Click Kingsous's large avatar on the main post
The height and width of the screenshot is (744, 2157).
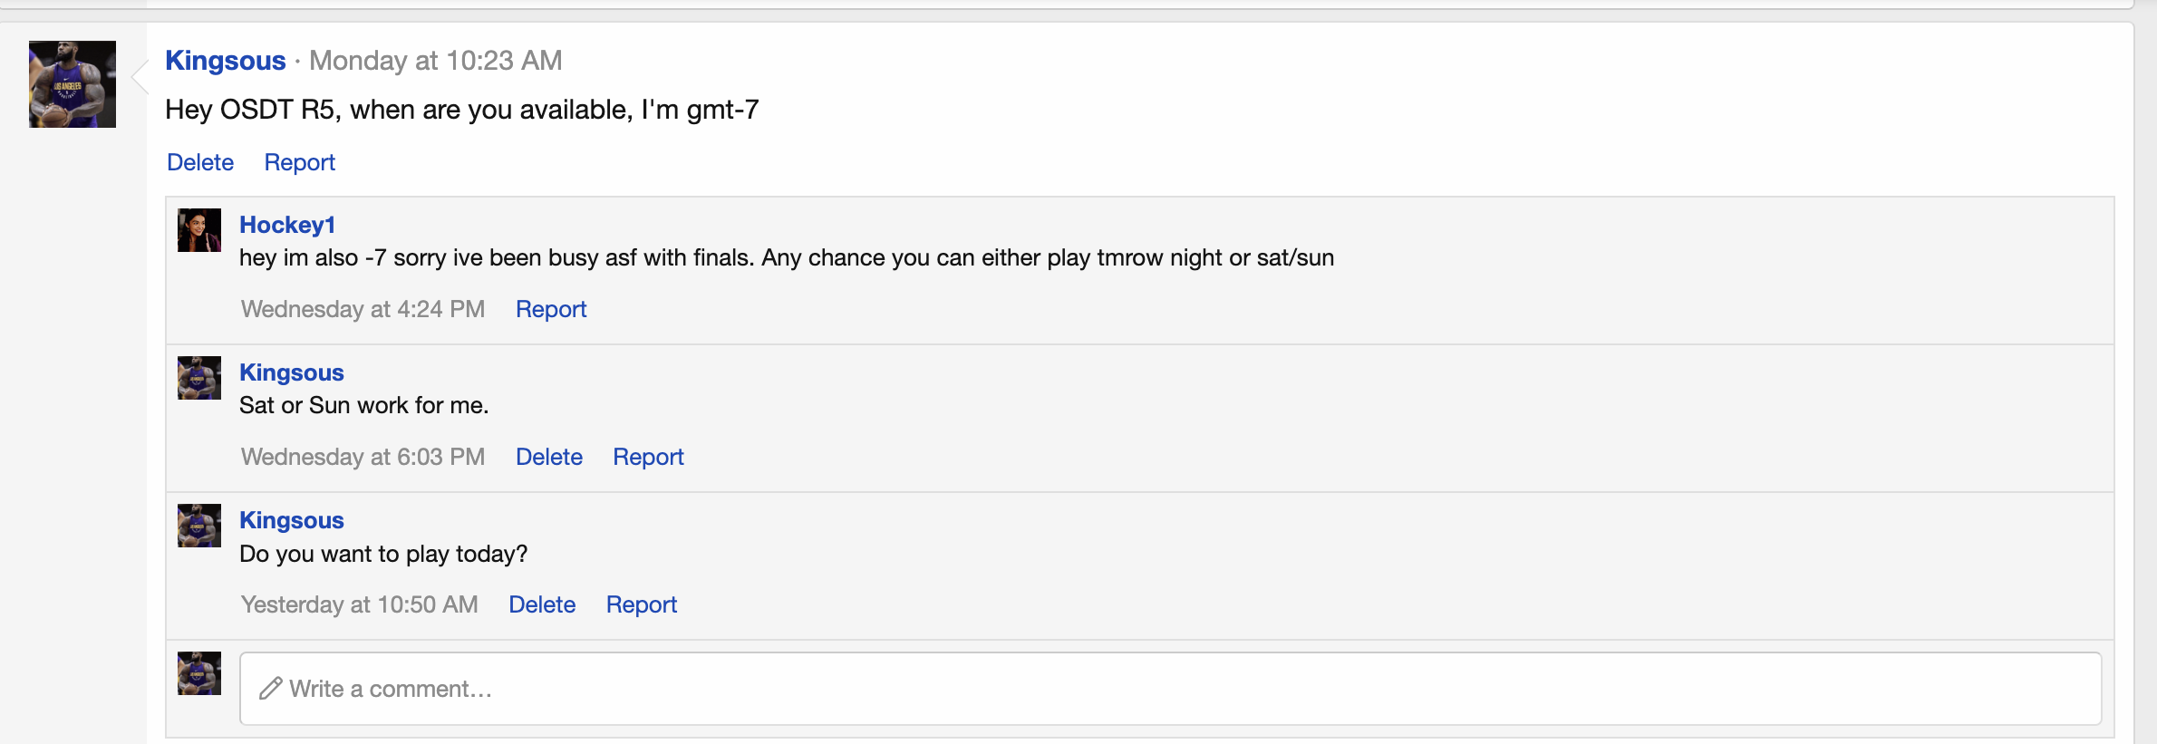(73, 84)
